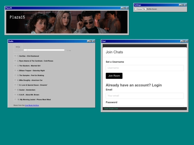Close the Settings window
Image resolution: width=194 pixels, height=145 pixels.
185,5
